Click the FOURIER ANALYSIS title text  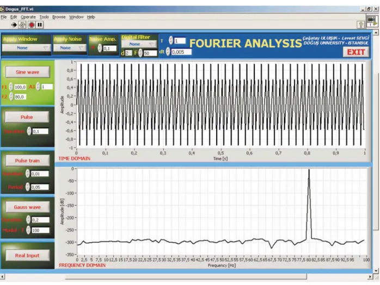tap(246, 44)
